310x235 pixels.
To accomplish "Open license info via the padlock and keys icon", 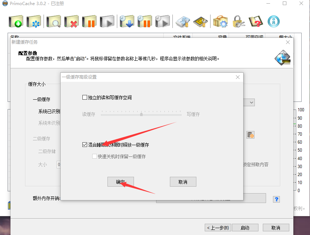I will coord(238,21).
